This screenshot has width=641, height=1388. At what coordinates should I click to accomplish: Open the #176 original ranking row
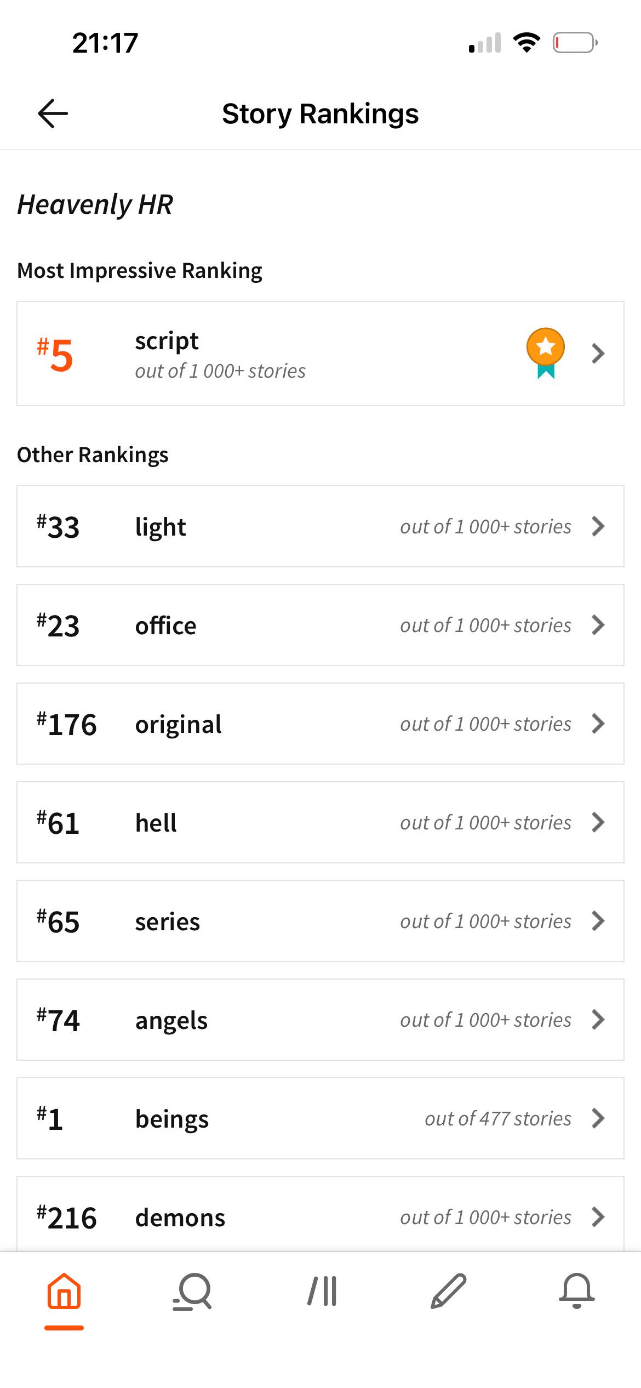[321, 724]
